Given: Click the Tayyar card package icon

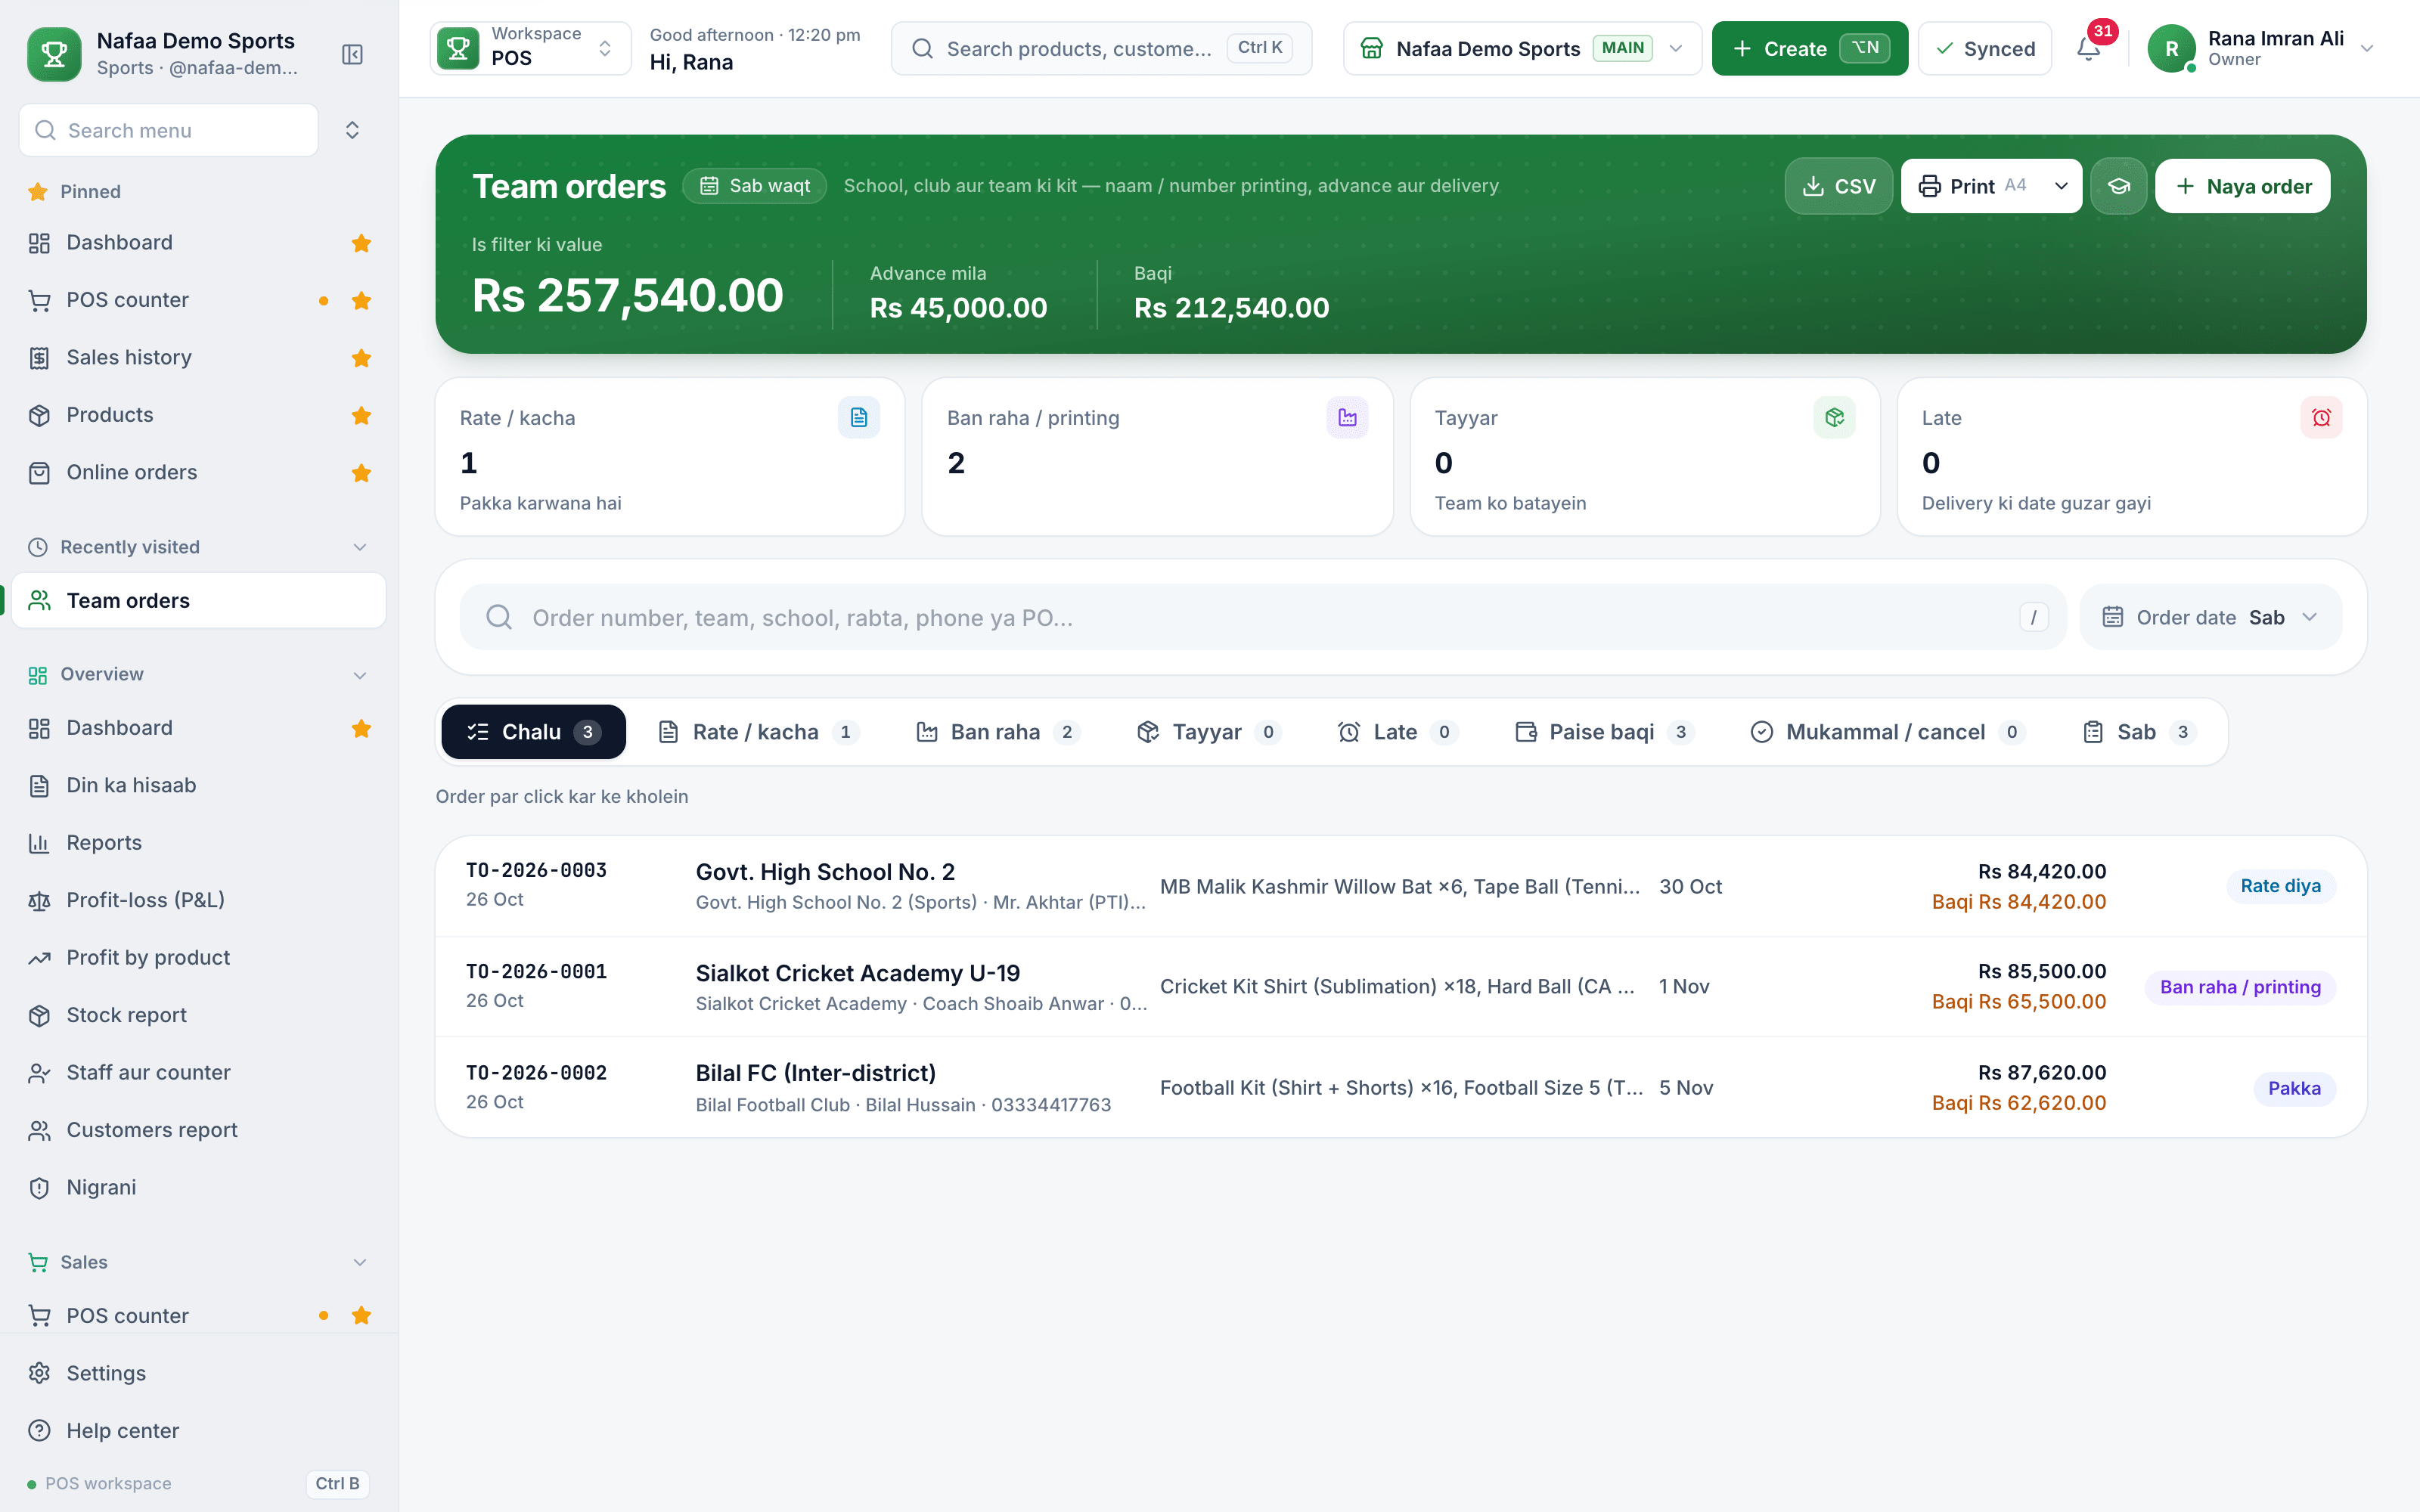Looking at the screenshot, I should click(x=1834, y=418).
